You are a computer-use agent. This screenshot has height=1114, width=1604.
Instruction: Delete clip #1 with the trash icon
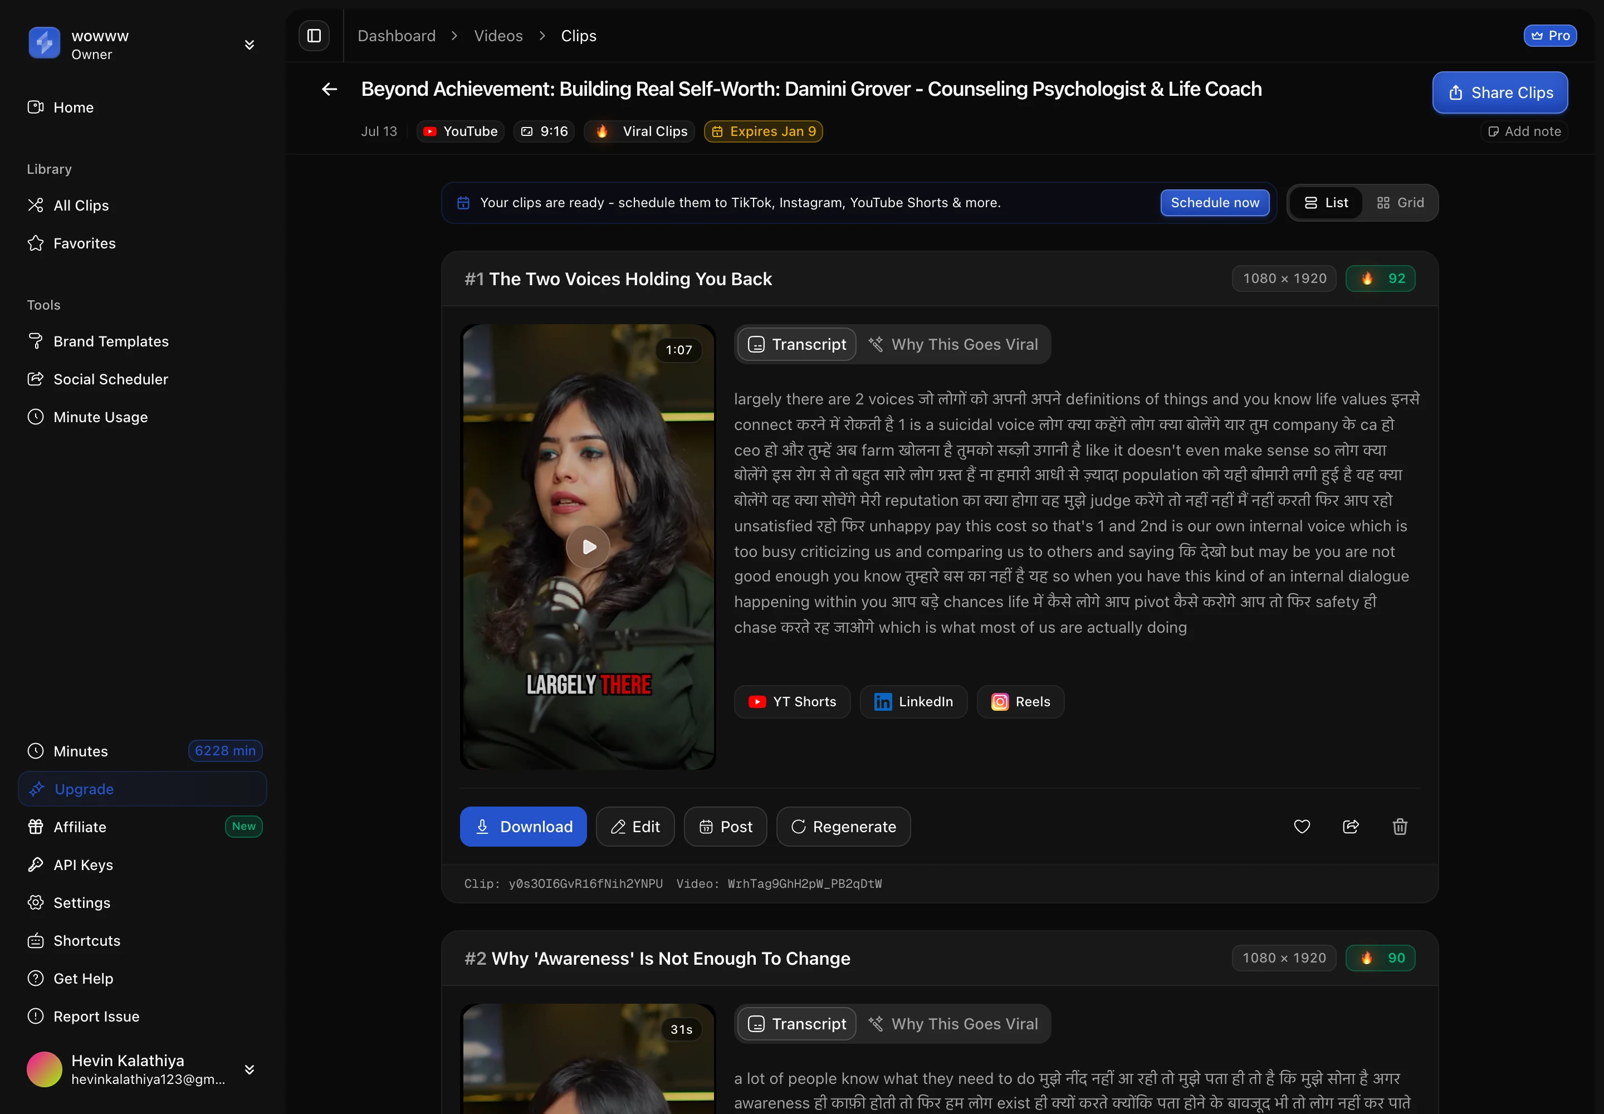point(1400,827)
